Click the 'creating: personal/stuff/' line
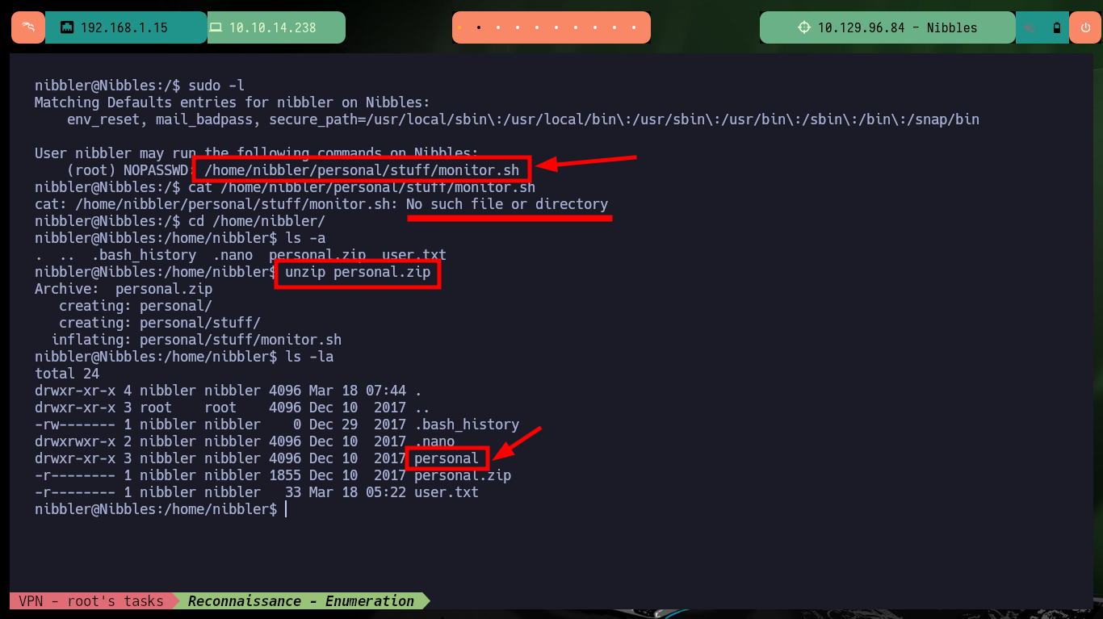 tap(160, 323)
